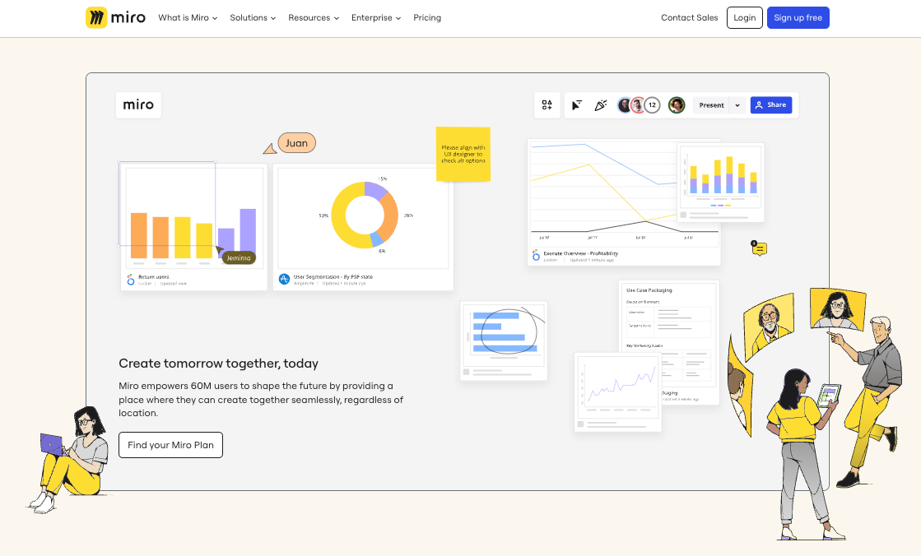Screen dimensions: 921x556
Task: Click the miro logo card inside the board
Action: [x=137, y=104]
